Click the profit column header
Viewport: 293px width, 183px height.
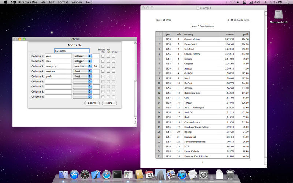tap(242, 34)
